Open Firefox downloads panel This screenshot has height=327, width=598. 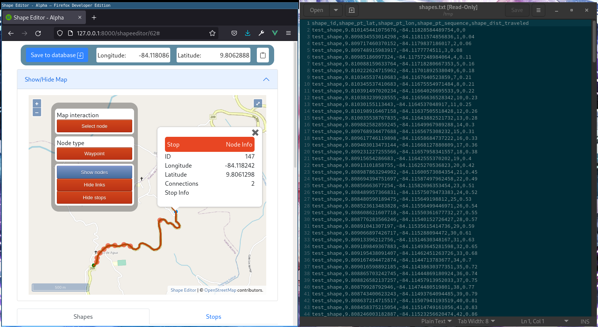(x=247, y=33)
